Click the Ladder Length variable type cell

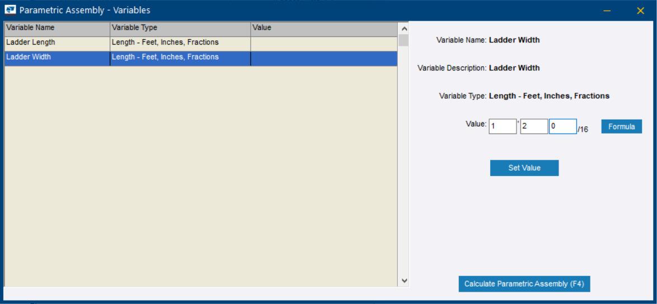click(x=180, y=44)
